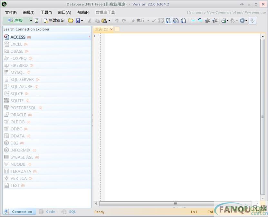This screenshot has width=268, height=217.
Task: Click the cut scissors icon
Action: (90, 21)
